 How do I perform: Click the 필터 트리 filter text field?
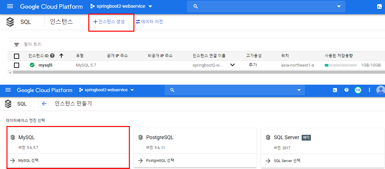tap(33, 44)
